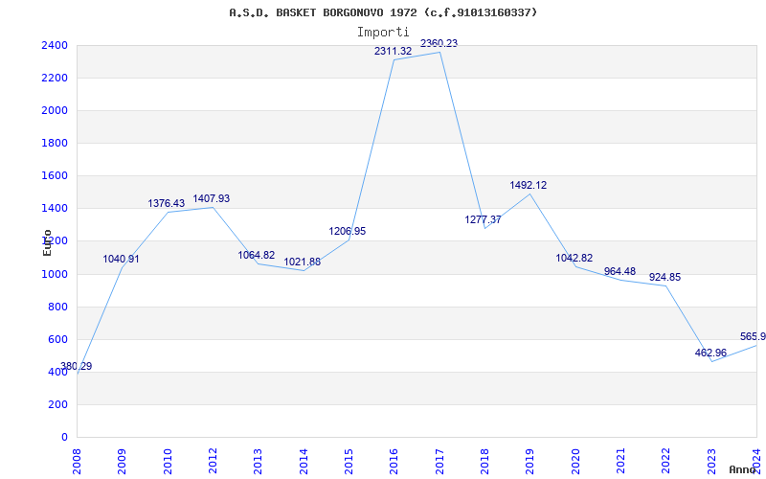
Task: Click the 1206.95 data label
Action: click(x=348, y=231)
